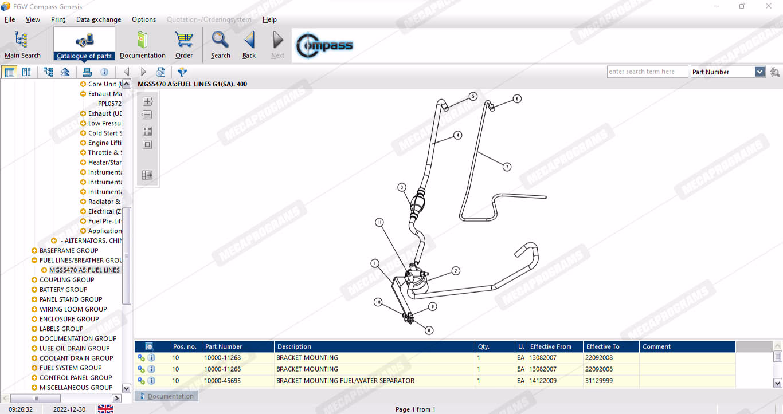The width and height of the screenshot is (783, 414).
Task: Open the document info icon beside page arrows
Action: tap(161, 72)
